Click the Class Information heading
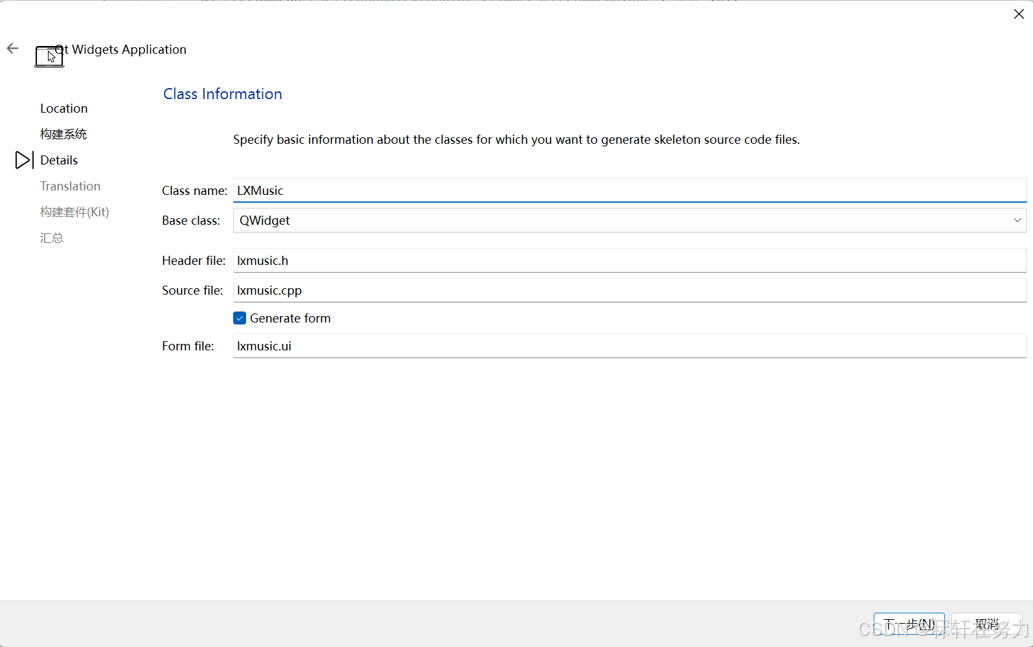The image size is (1033, 647). click(223, 94)
